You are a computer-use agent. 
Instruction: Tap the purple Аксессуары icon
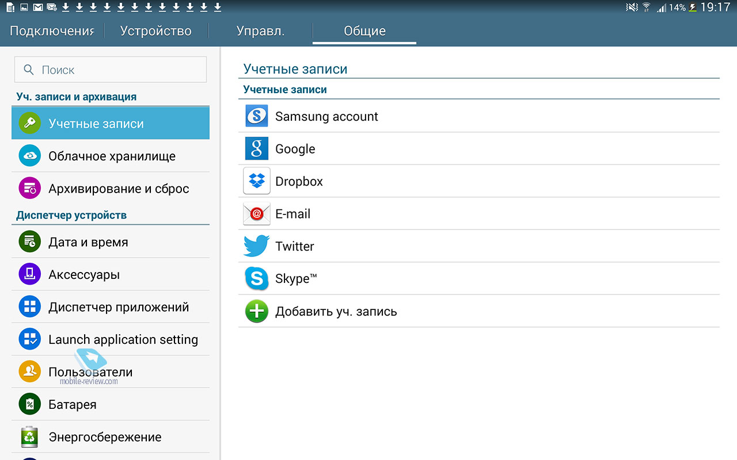(x=29, y=274)
